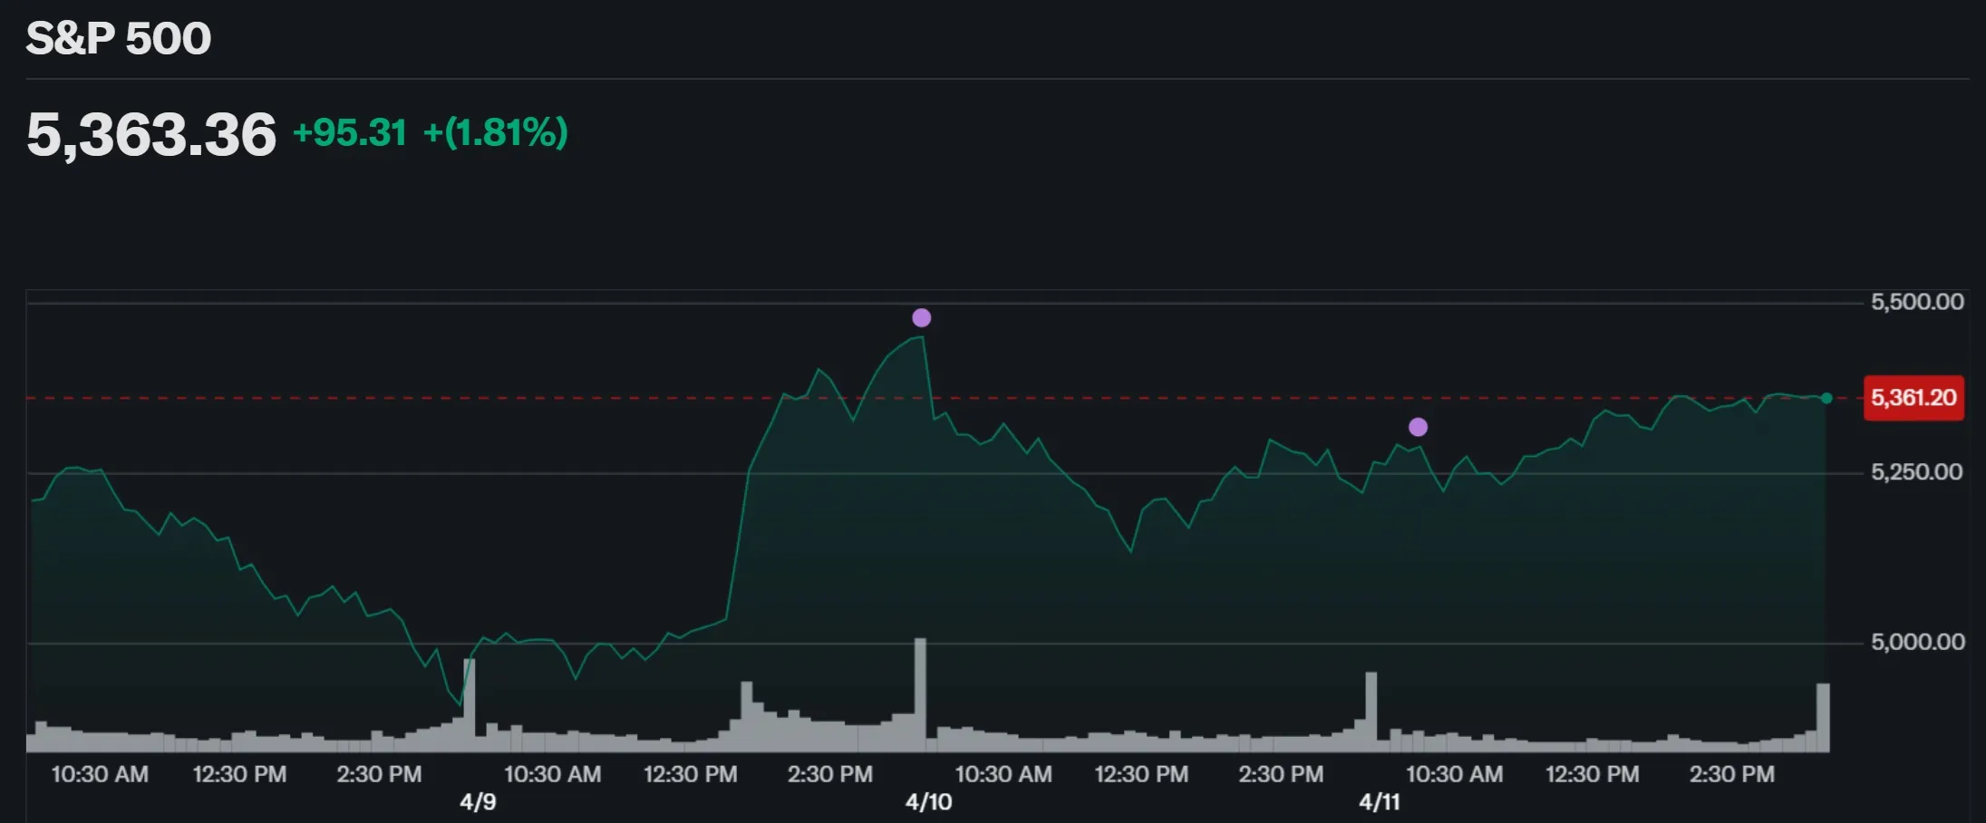Click the 5,000.00 y-axis label
Viewport: 1986px width, 823px height.
[x=1917, y=642]
